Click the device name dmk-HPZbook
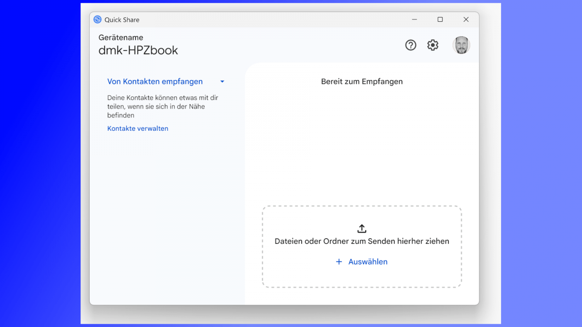582x327 pixels. tap(138, 50)
